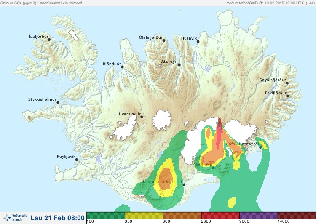Viewport: 316px width, 224px height.
Task: Click the Skaftafell label text
Action: pyautogui.click(x=203, y=165)
